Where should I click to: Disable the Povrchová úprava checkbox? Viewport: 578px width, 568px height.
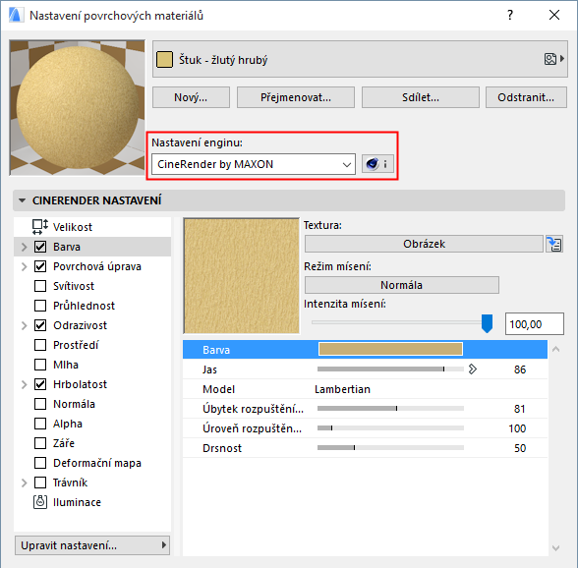[40, 266]
